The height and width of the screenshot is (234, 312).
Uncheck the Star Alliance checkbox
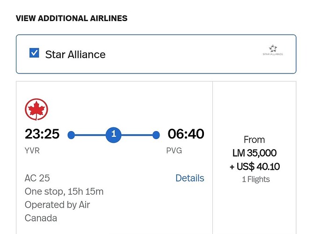34,53
